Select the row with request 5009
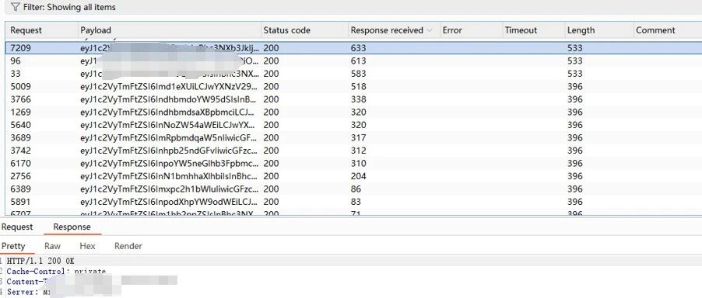Screen dimensions: 702x298 point(353,87)
